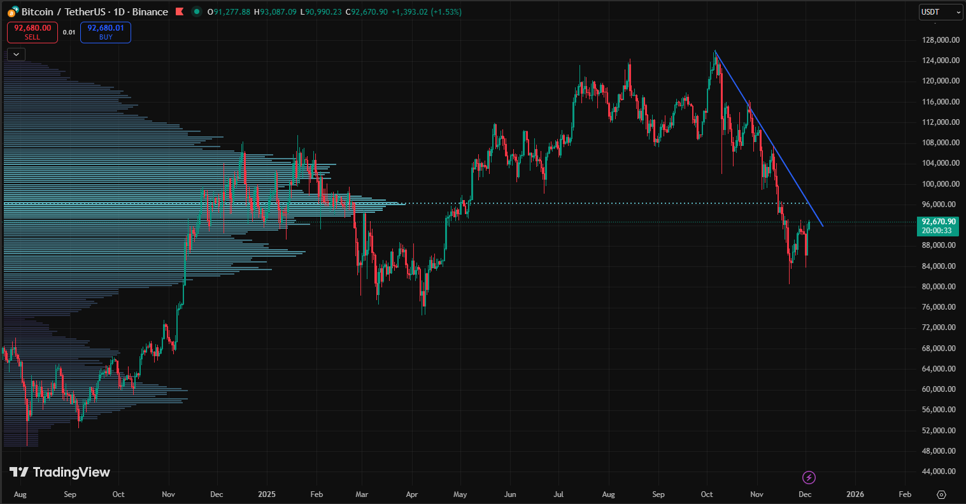This screenshot has width=966, height=504.
Task: Open the purple lightning event marker
Action: tap(809, 477)
